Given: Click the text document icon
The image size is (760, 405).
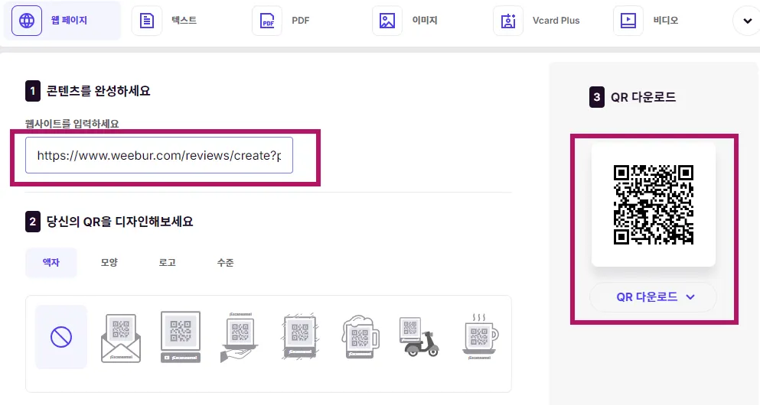Looking at the screenshot, I should pos(147,21).
